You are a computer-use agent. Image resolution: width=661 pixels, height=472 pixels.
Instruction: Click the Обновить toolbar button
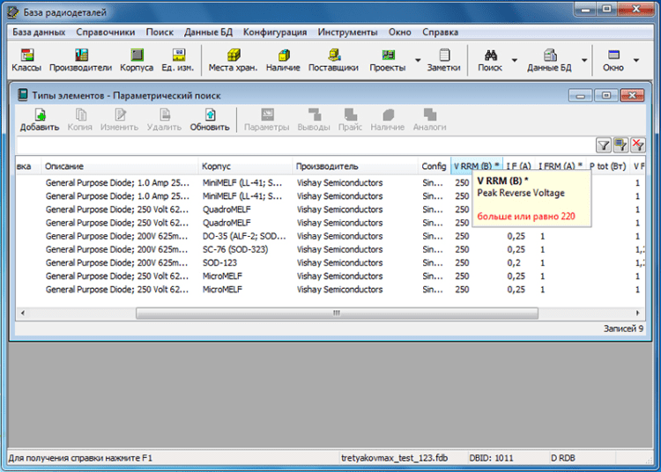coord(210,120)
